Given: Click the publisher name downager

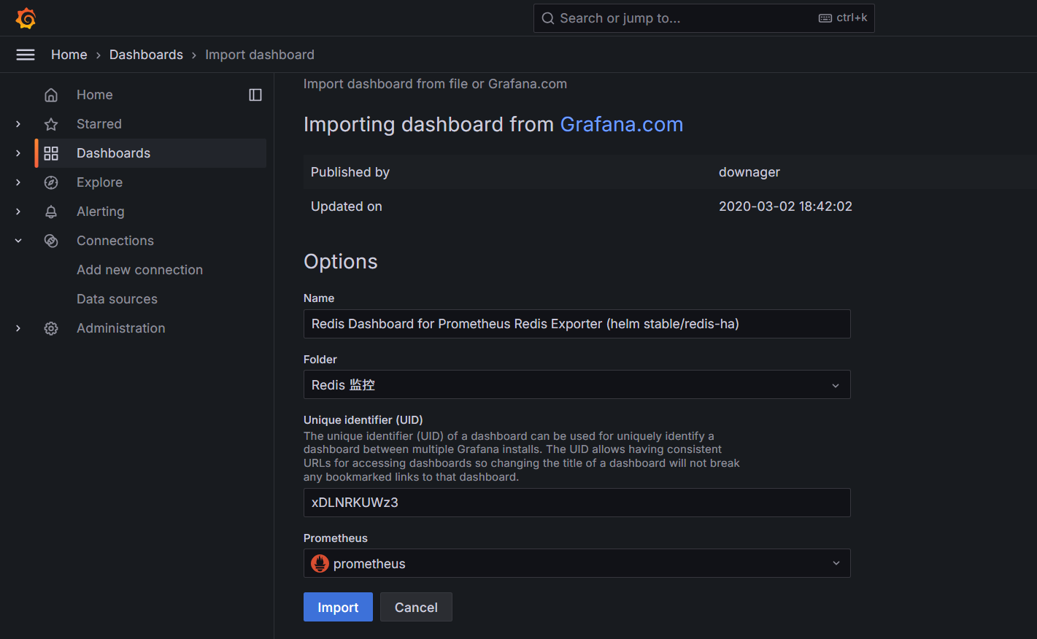Looking at the screenshot, I should (x=749, y=172).
